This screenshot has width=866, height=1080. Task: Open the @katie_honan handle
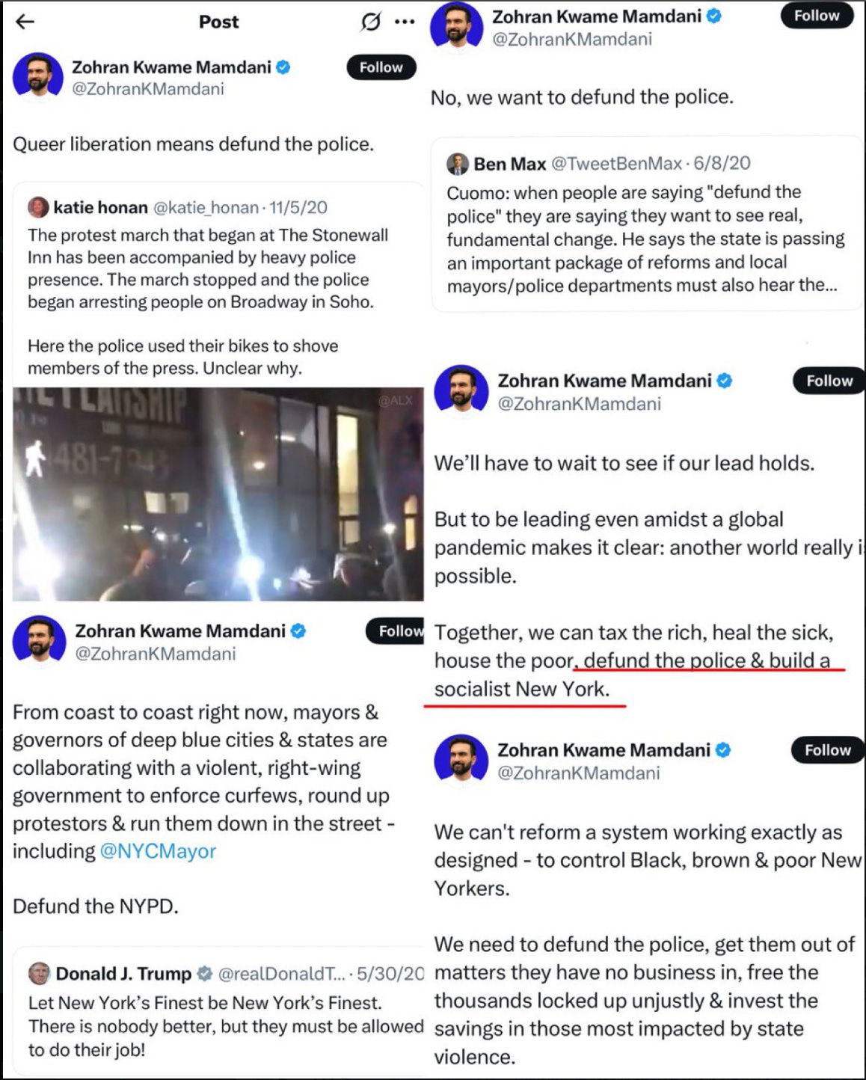pos(206,207)
